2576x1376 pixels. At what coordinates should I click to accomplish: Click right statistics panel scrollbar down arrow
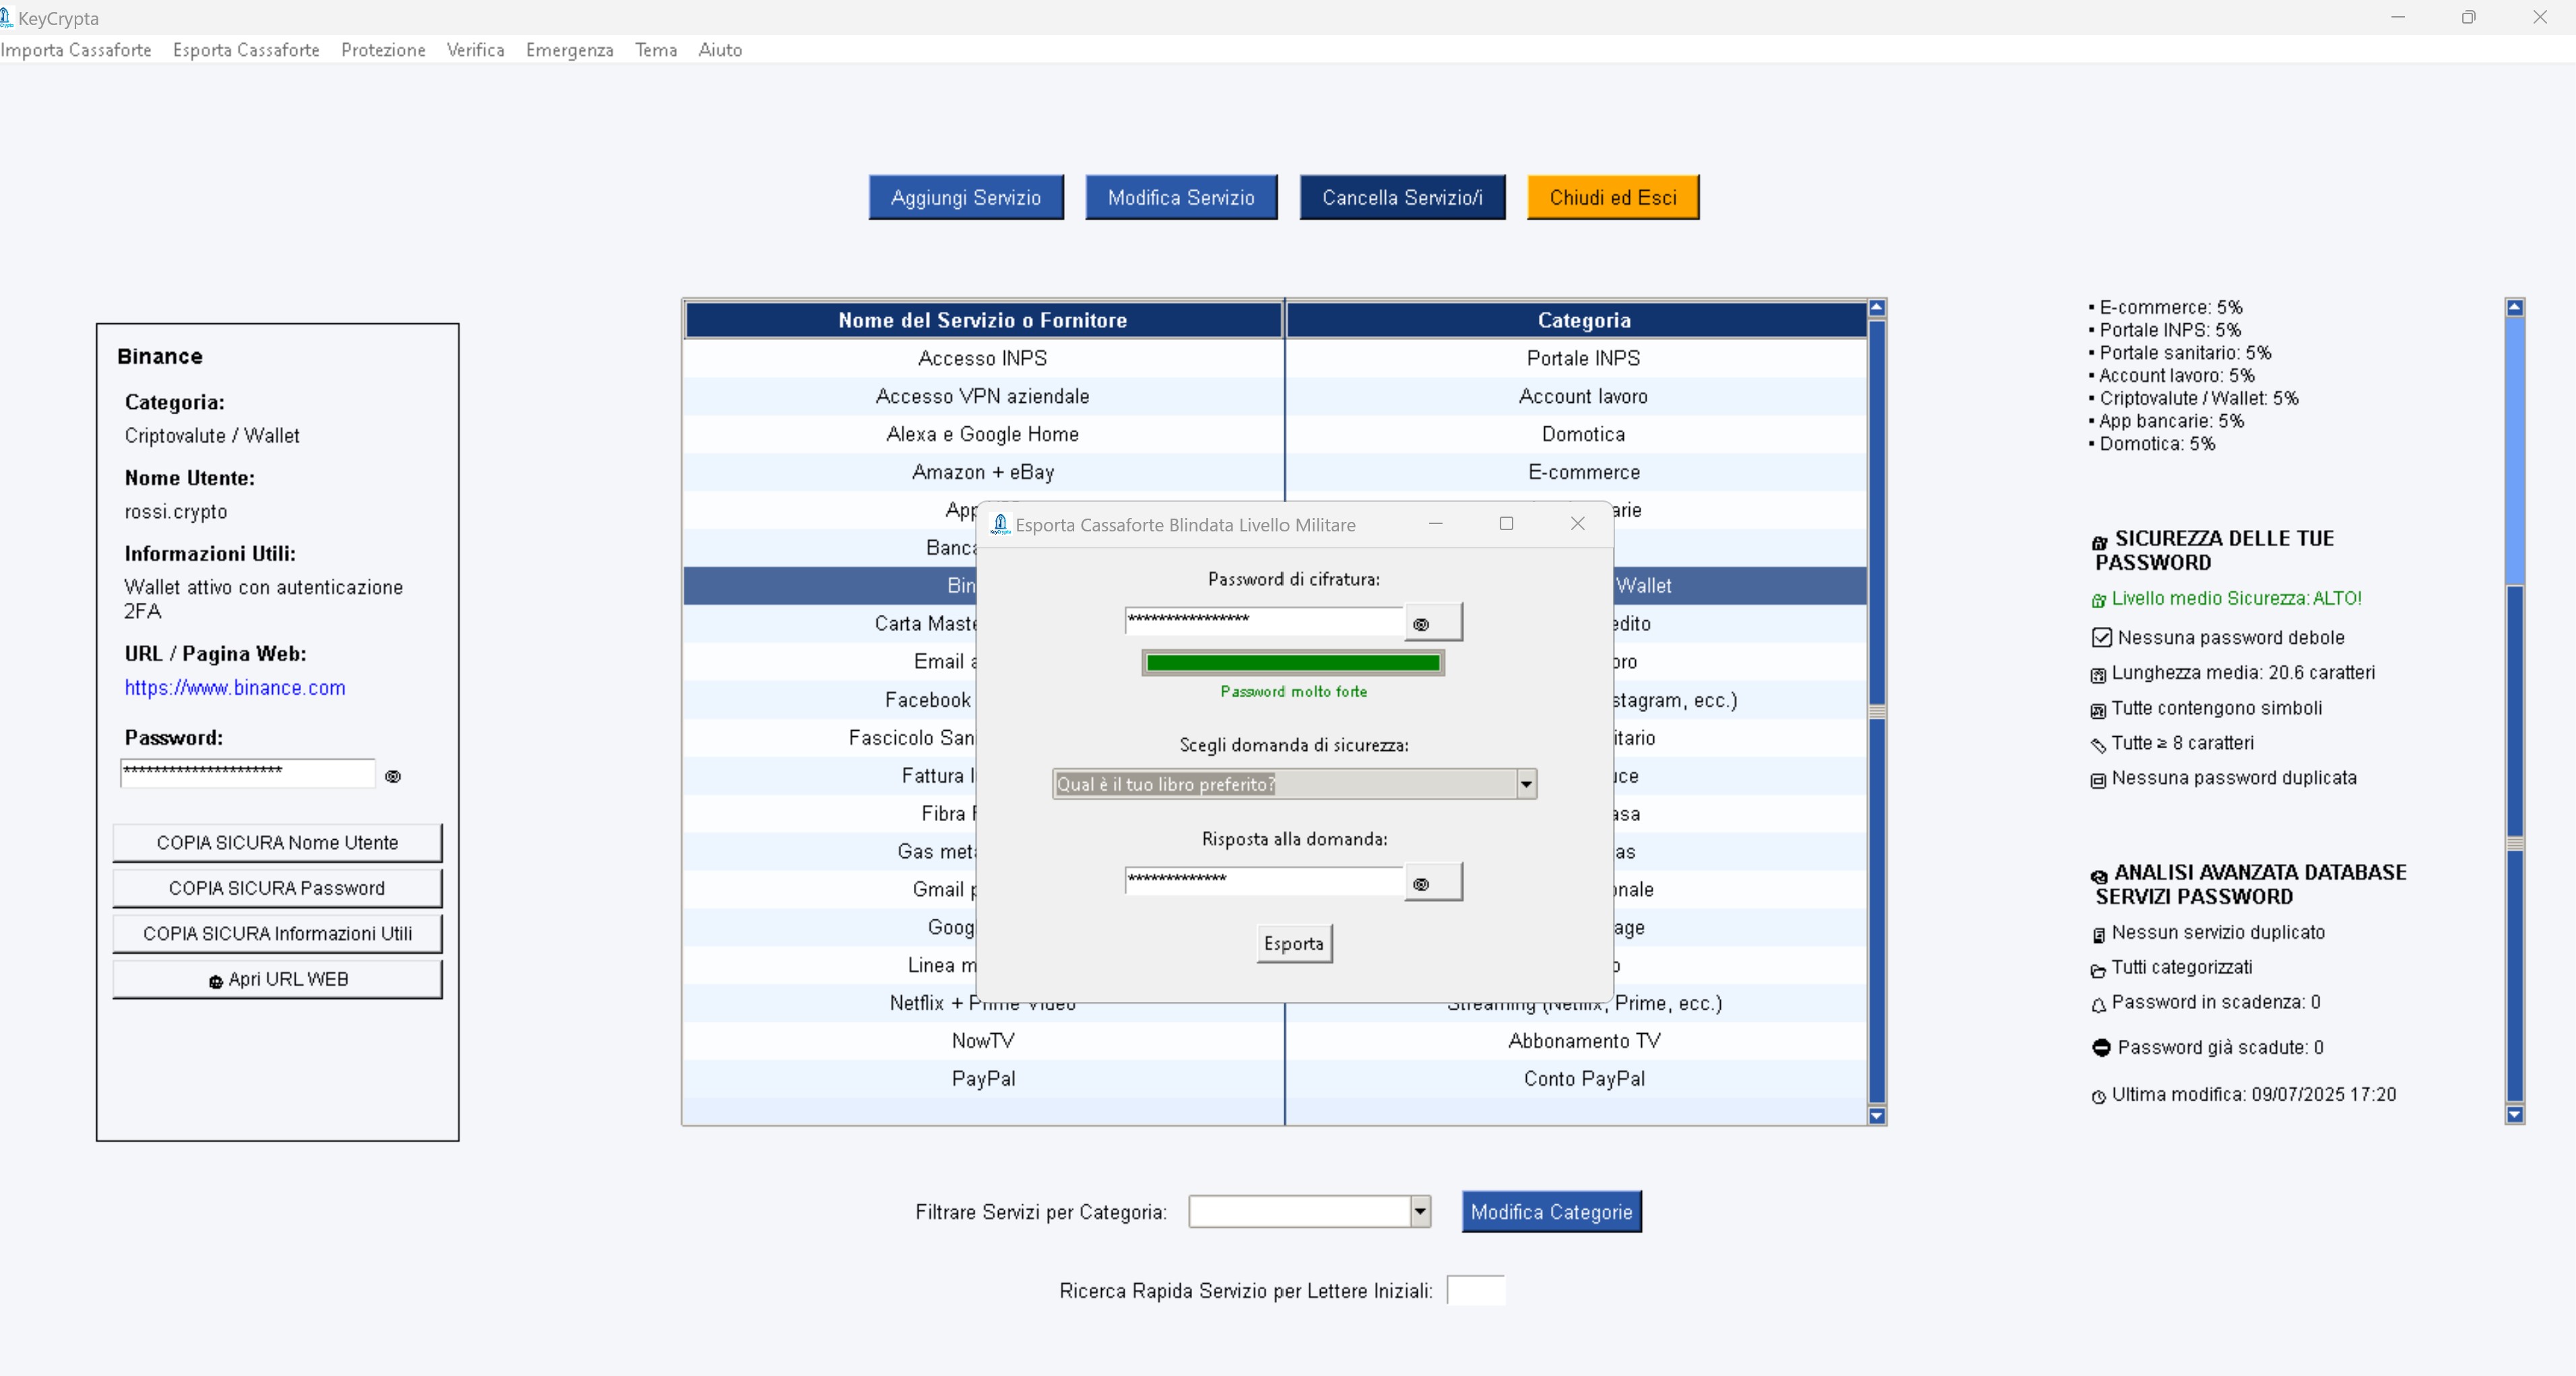2515,1115
